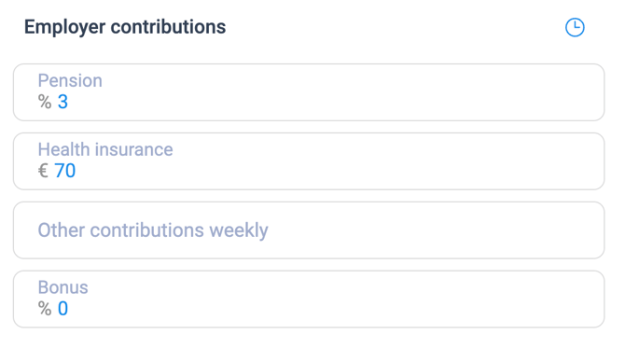This screenshot has height=348, width=625.
Task: Click the word insurance in Health insurance
Action: (x=134, y=149)
